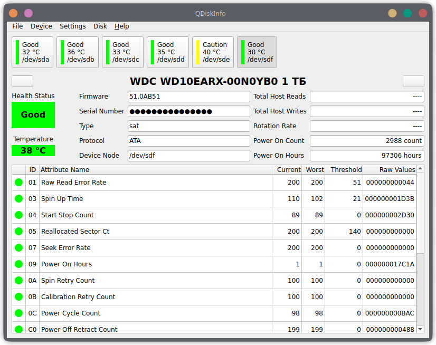Open the Disk menu

tap(100, 26)
